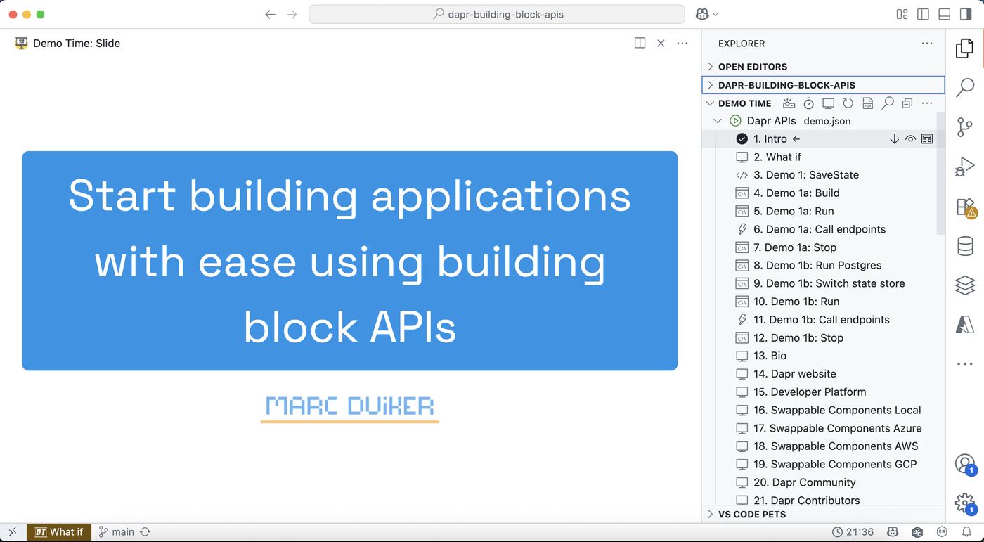Open Copilot dropdown arrow in title bar

pos(716,14)
